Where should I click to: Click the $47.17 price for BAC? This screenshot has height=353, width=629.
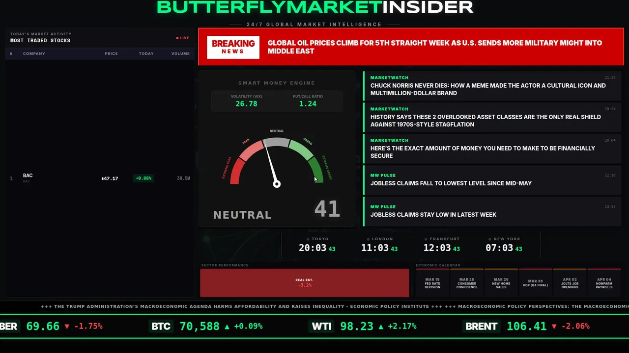point(110,178)
